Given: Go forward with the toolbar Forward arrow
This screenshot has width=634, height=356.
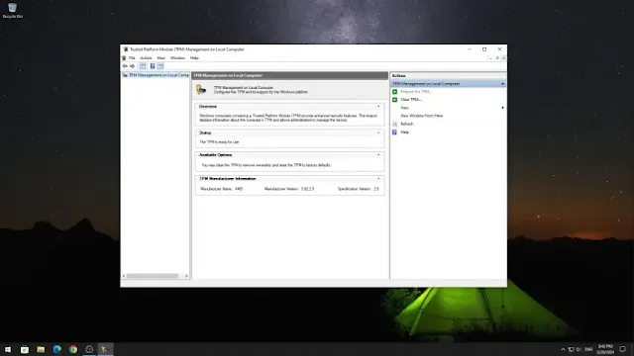Looking at the screenshot, I should tap(132, 66).
